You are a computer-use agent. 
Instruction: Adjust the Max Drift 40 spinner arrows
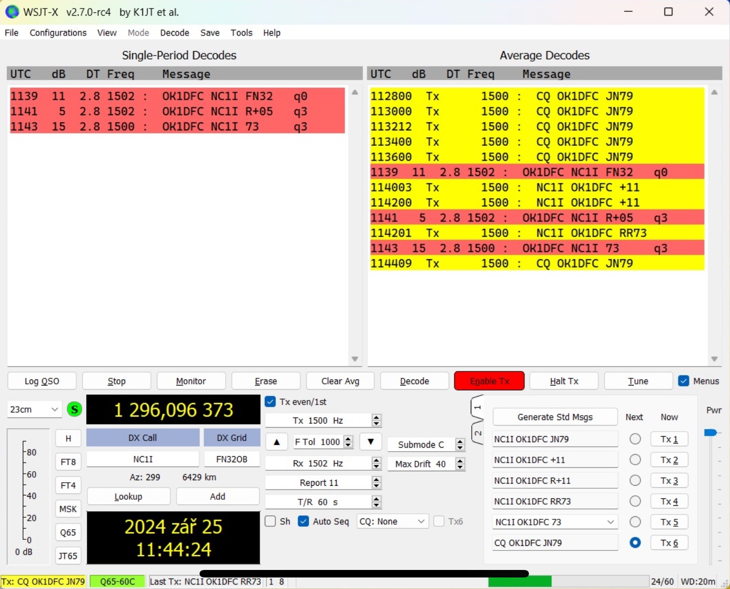[x=460, y=464]
